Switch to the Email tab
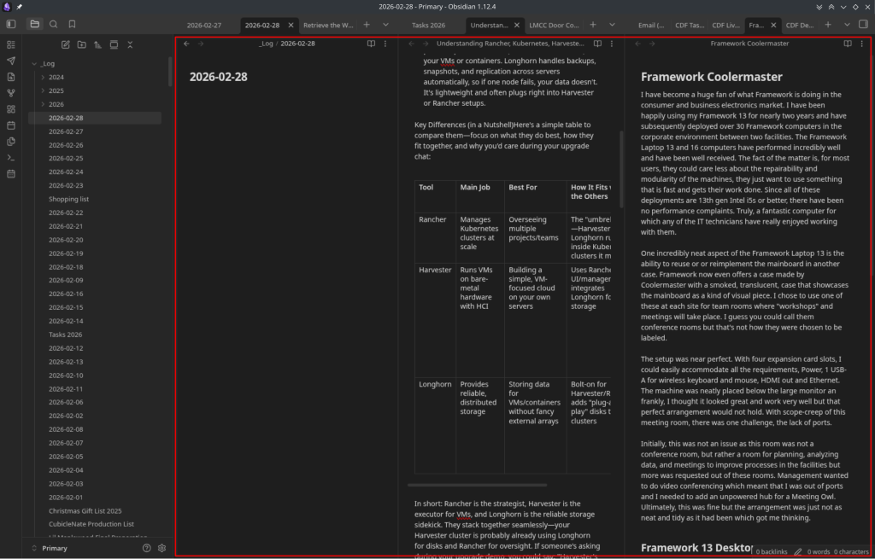 click(x=651, y=25)
